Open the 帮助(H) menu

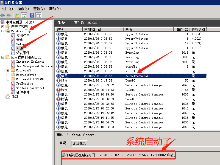55,9
